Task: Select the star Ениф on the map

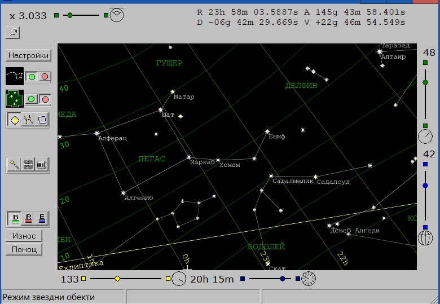Action: pyautogui.click(x=267, y=131)
